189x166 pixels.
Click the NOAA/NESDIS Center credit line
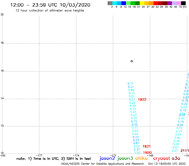[103, 164]
